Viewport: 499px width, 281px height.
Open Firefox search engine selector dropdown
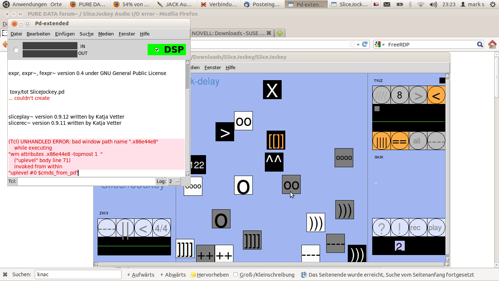click(379, 45)
